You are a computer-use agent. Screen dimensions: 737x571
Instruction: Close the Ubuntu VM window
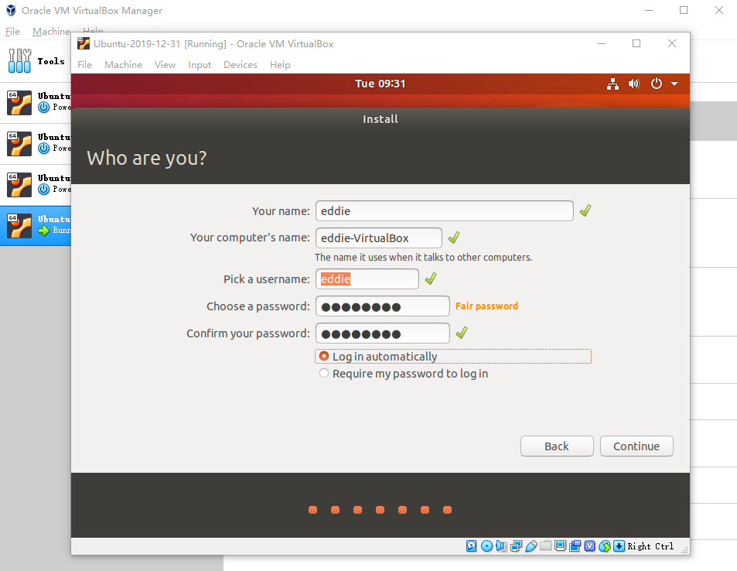[x=672, y=44]
